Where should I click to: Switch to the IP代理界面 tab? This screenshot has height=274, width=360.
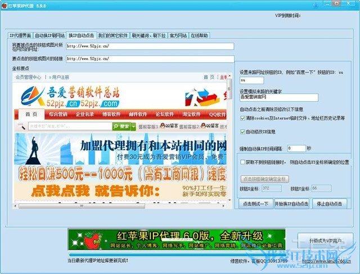pyautogui.click(x=20, y=35)
